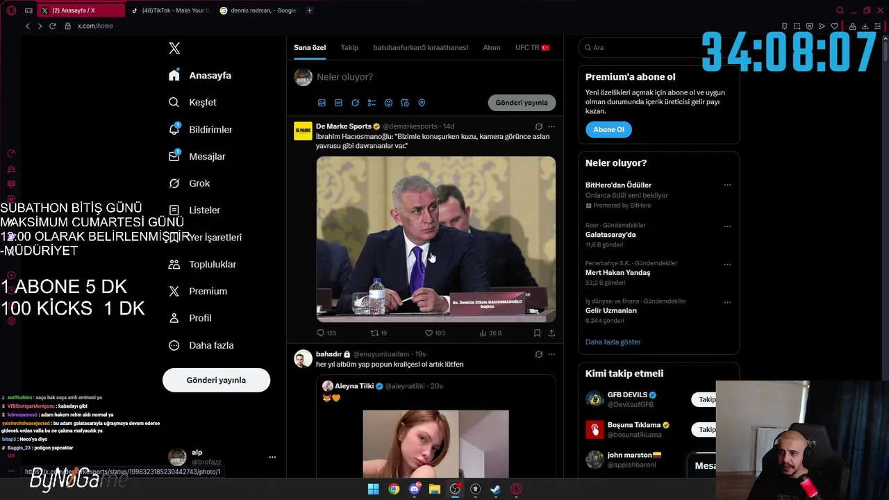Image resolution: width=889 pixels, height=500 pixels.
Task: Open Bildirimler notifications
Action: [x=201, y=129]
